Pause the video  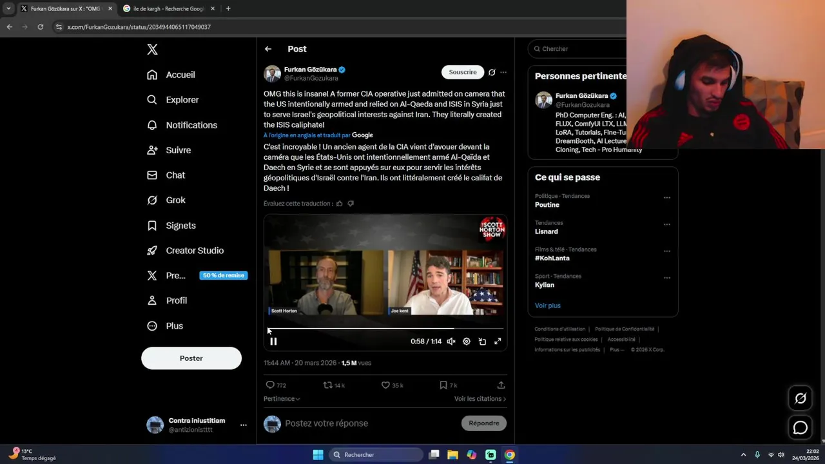tap(273, 342)
